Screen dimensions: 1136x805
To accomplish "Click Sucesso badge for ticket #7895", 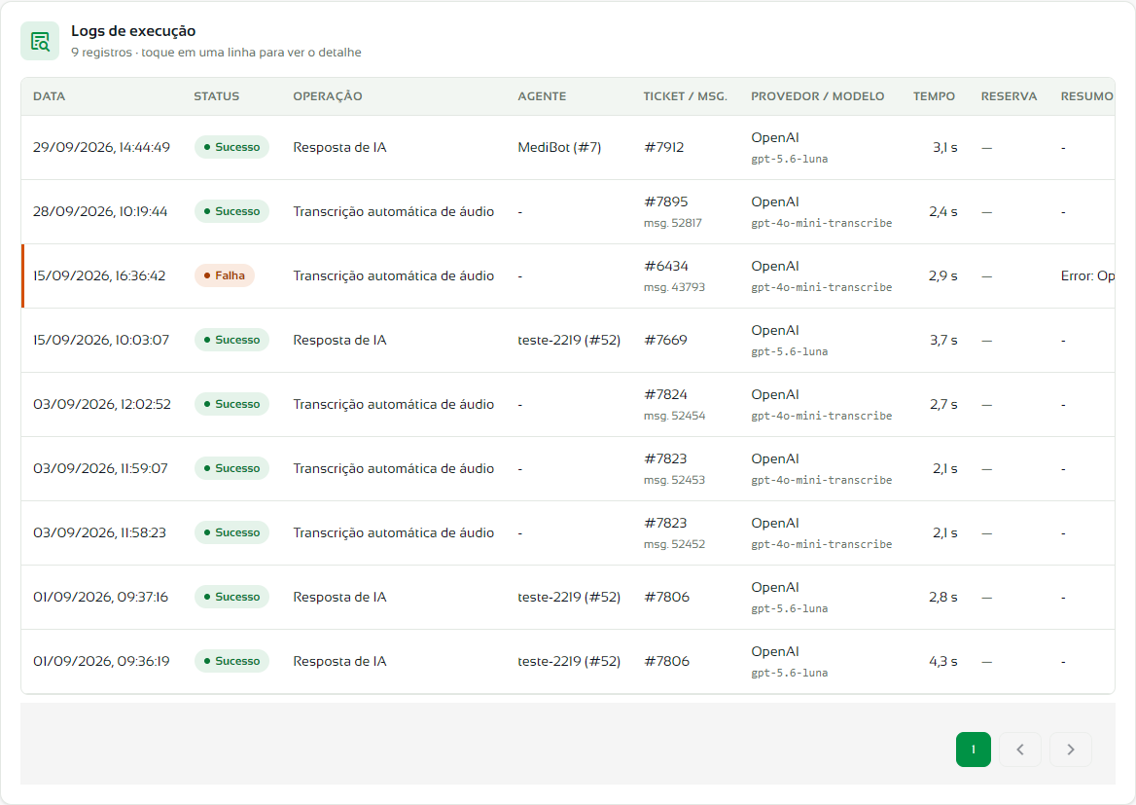I will (231, 211).
